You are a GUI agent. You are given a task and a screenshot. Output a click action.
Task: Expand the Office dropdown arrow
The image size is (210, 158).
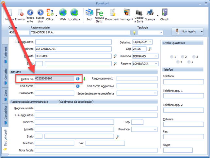57,16
